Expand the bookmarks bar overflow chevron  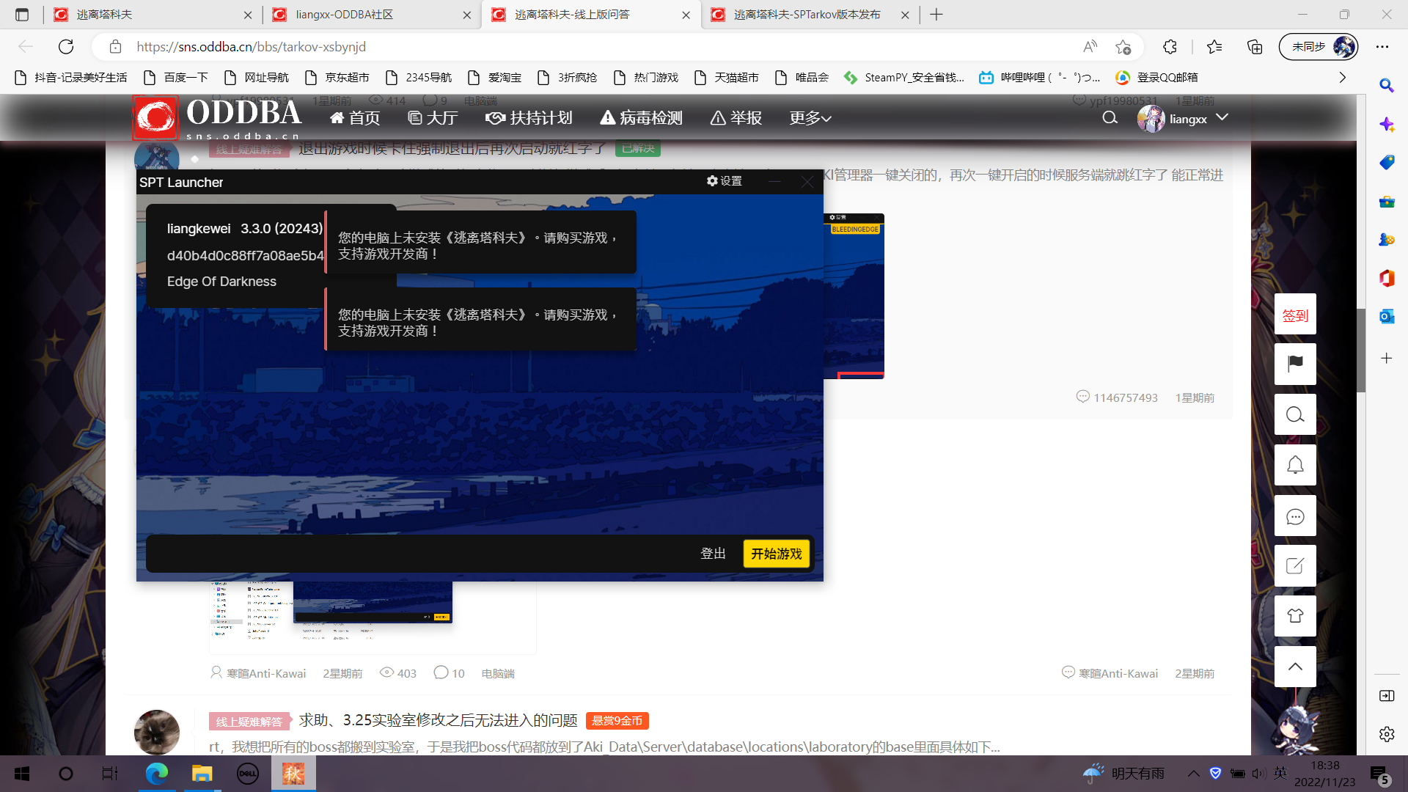pos(1342,77)
